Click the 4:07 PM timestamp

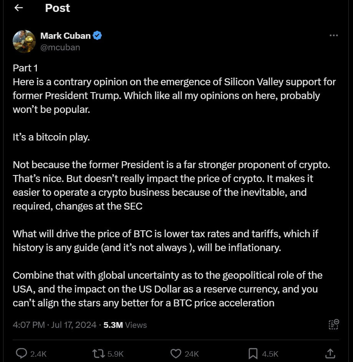pos(29,325)
